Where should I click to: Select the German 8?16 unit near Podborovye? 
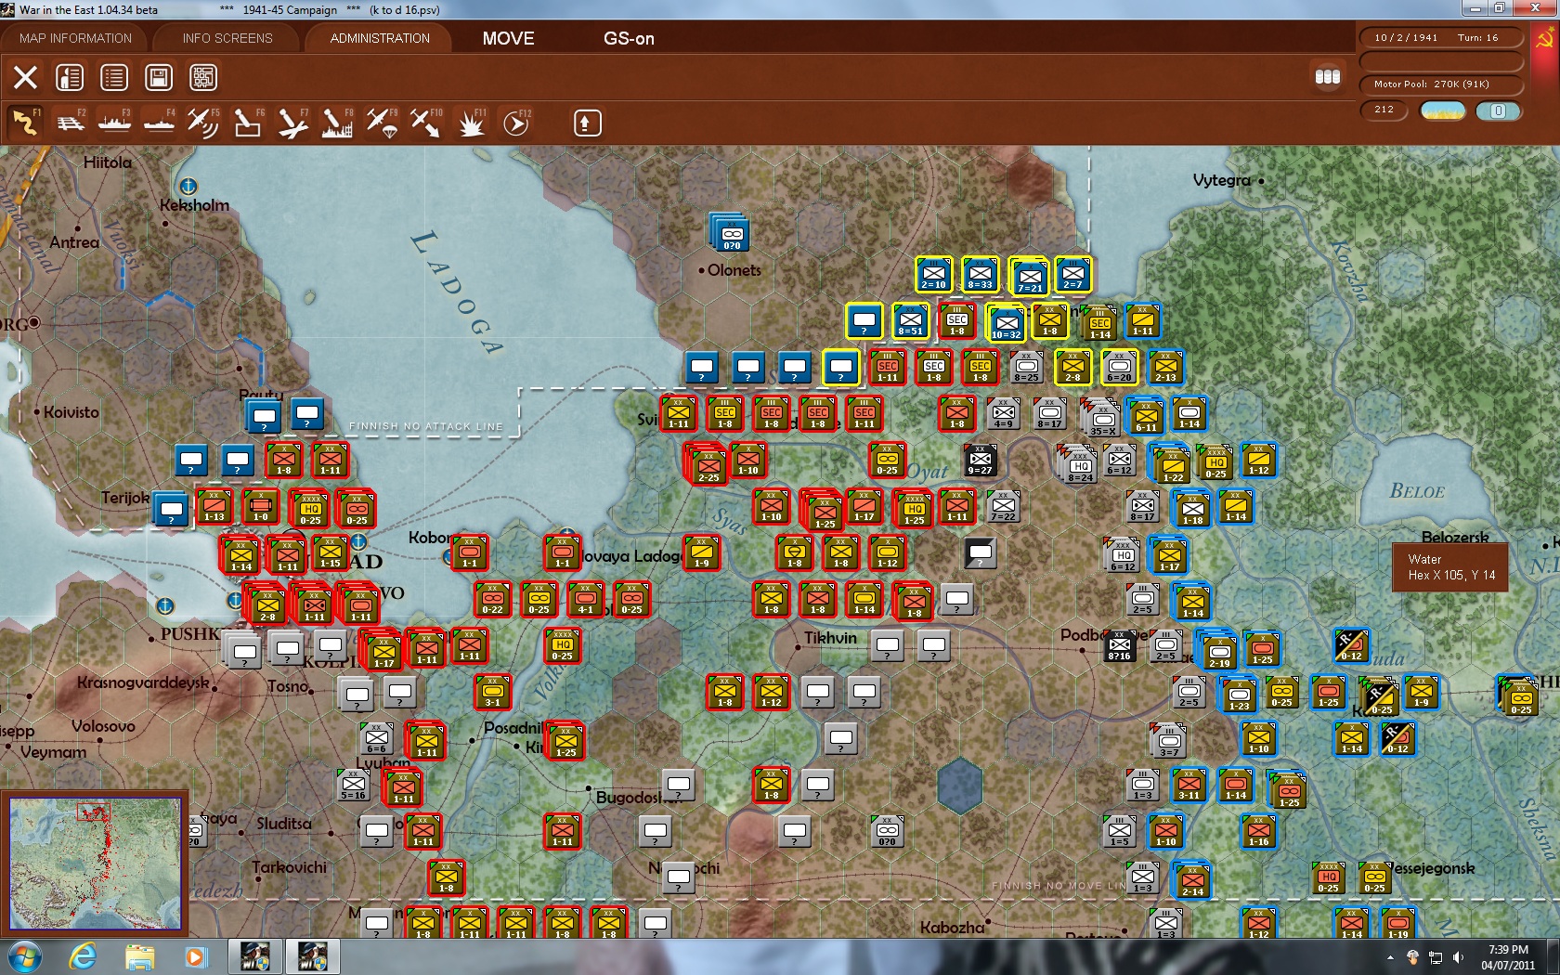tap(1119, 646)
